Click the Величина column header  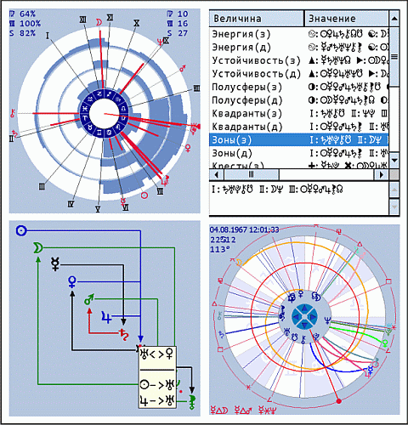pyautogui.click(x=257, y=19)
